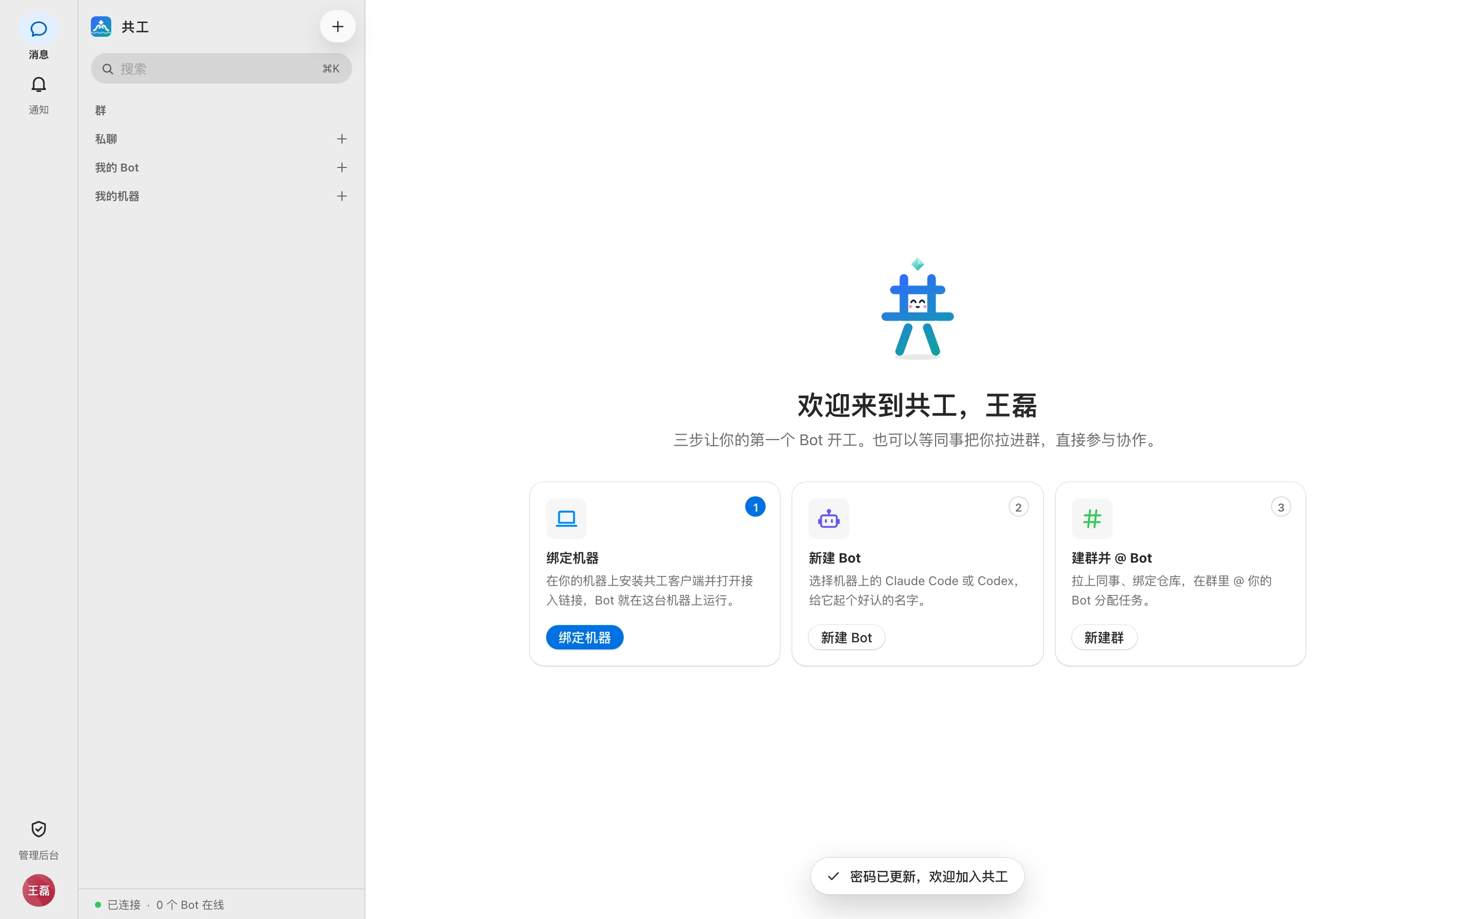Click the hash icon on 建群并 @ Bot card
1470x919 pixels.
[x=1092, y=518]
